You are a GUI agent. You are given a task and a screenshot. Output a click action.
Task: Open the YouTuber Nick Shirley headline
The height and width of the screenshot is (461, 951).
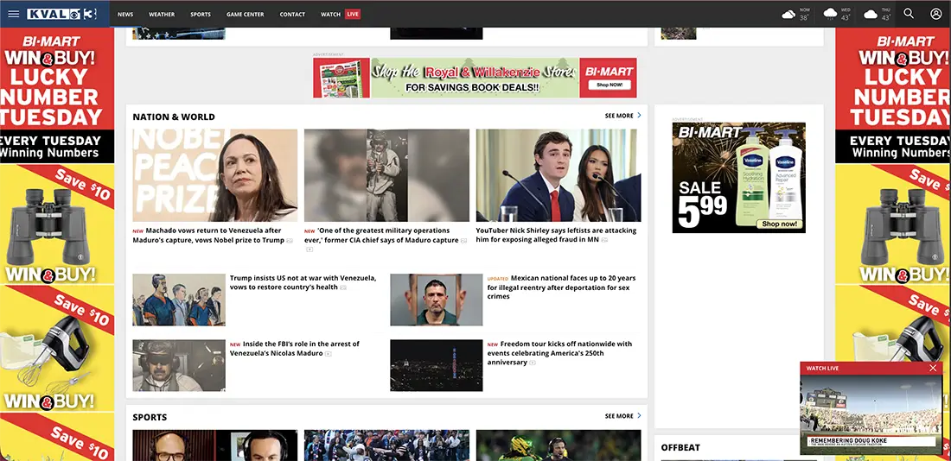556,235
